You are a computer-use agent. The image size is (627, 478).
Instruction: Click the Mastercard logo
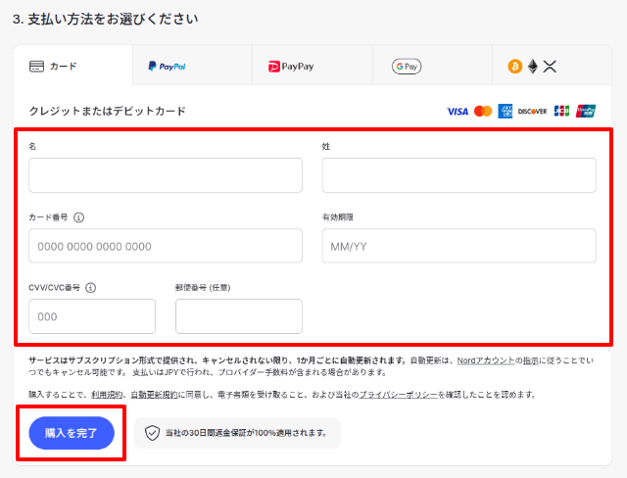pos(483,112)
